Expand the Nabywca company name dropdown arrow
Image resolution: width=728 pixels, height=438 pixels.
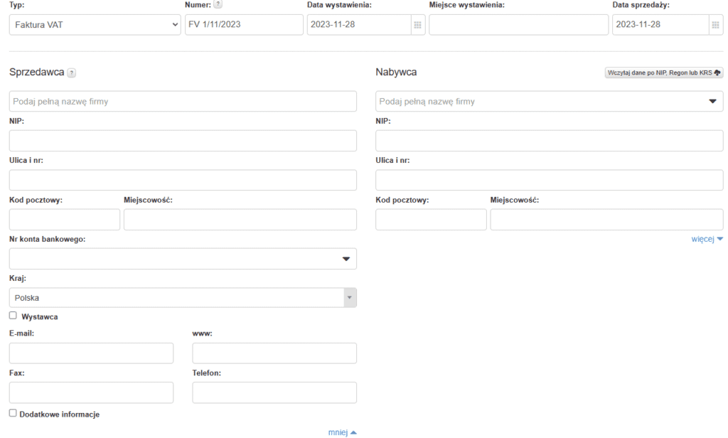tap(713, 102)
